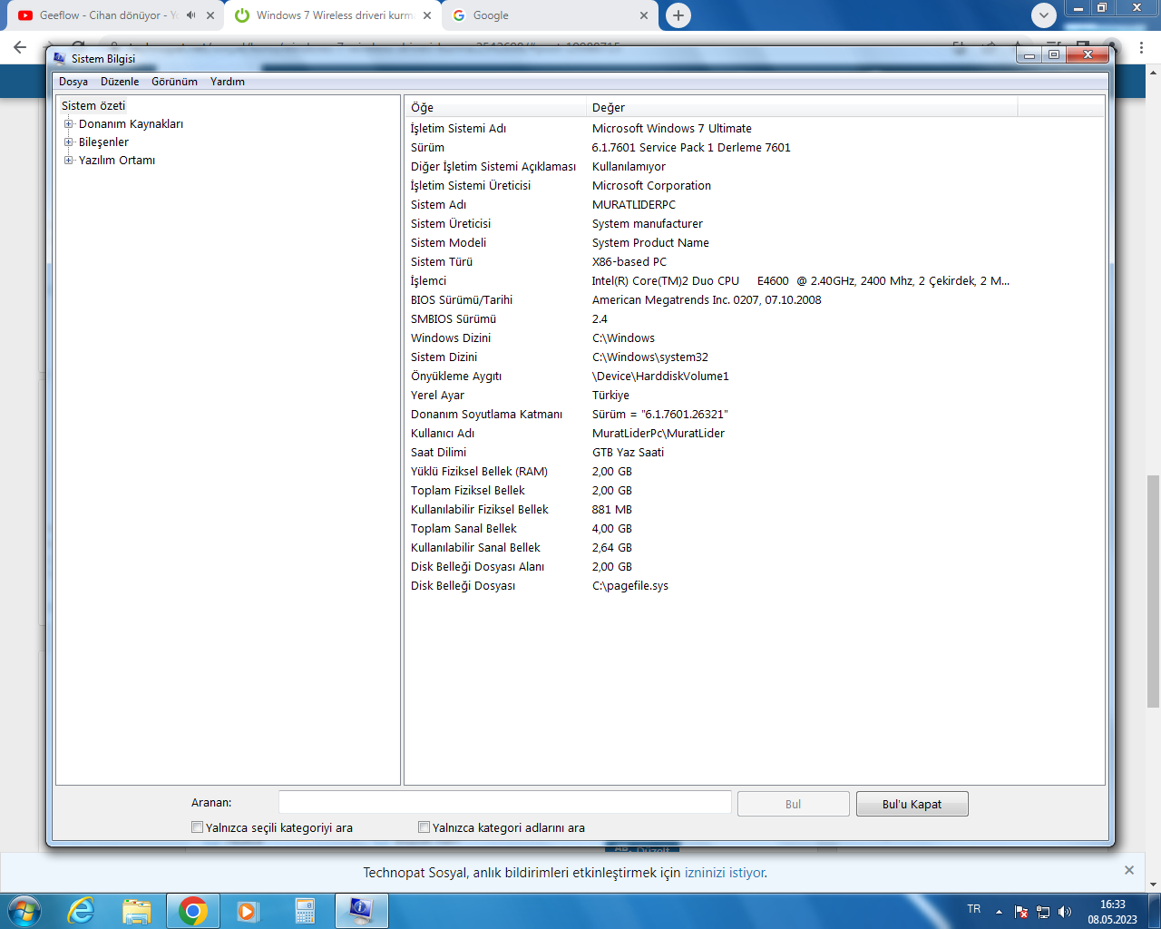Select the 'Önyükleme Aygıtı' row
1161x929 pixels.
point(755,376)
